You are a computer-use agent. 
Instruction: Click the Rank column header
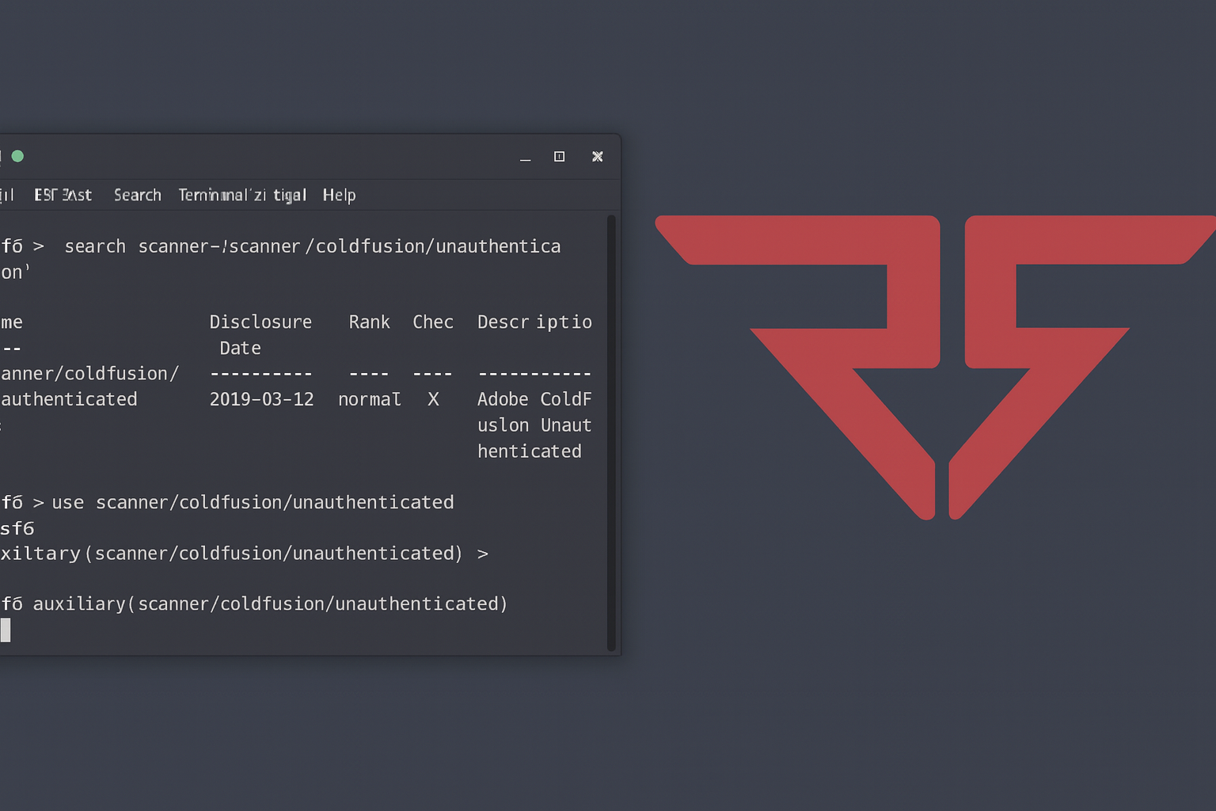(369, 322)
